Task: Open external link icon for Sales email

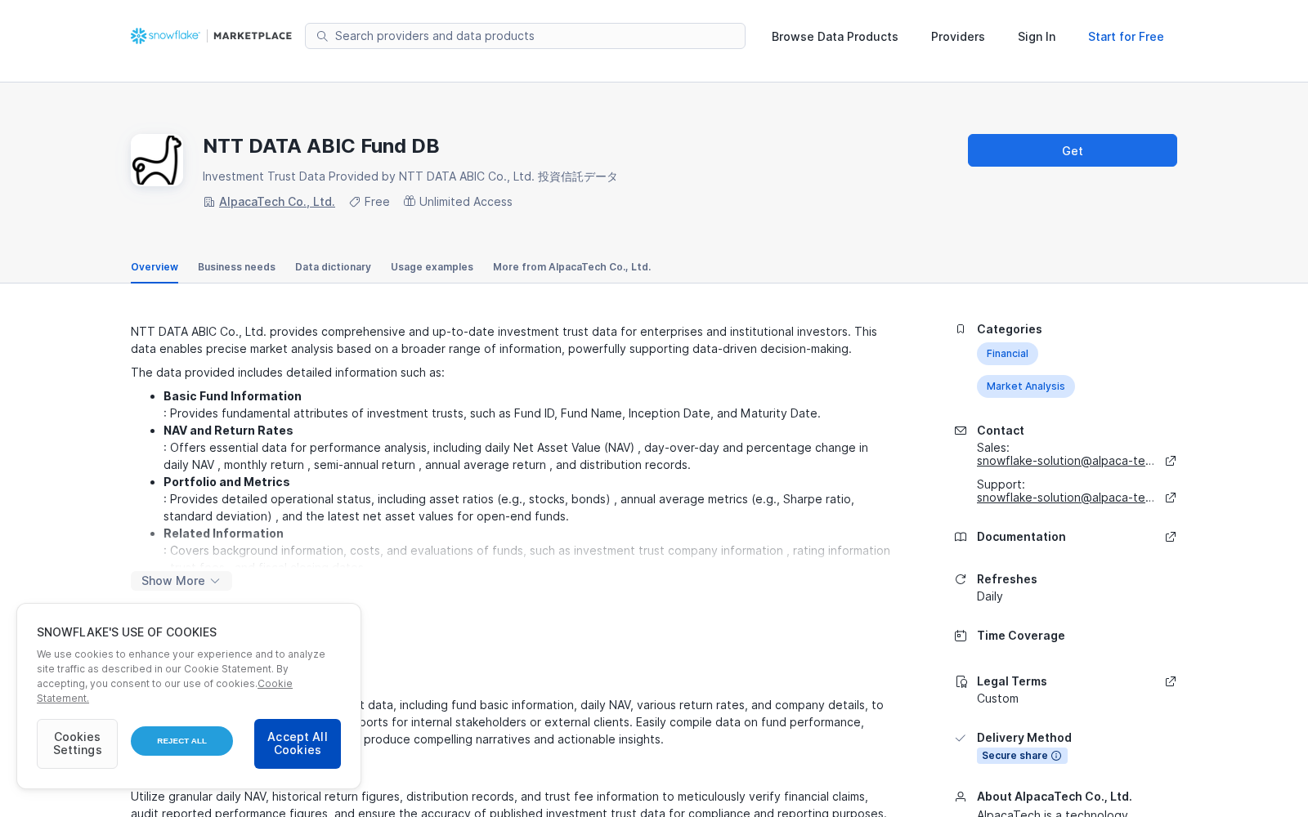Action: coord(1171,461)
